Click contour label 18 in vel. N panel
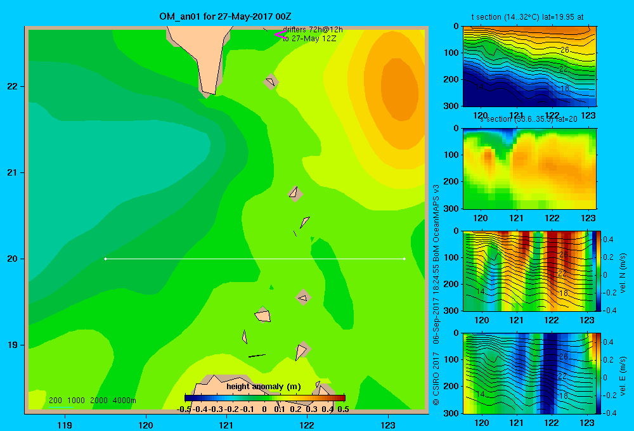 coord(564,293)
